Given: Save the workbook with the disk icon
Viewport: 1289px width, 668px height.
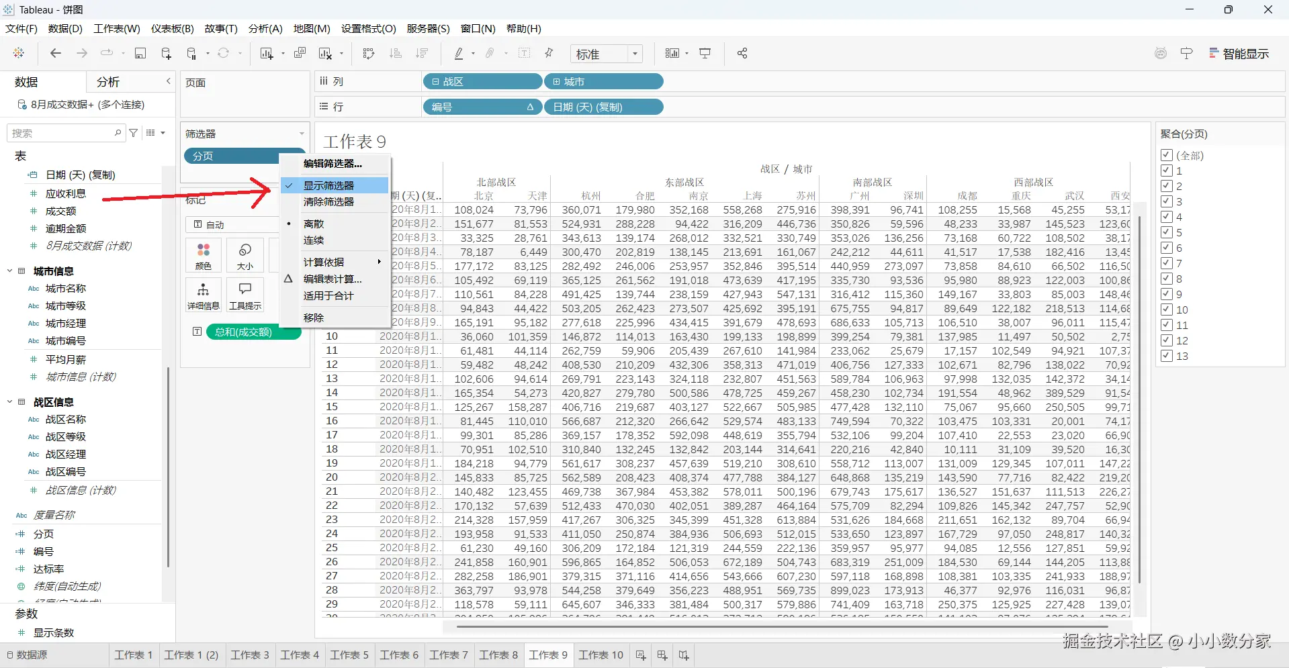Looking at the screenshot, I should (140, 53).
